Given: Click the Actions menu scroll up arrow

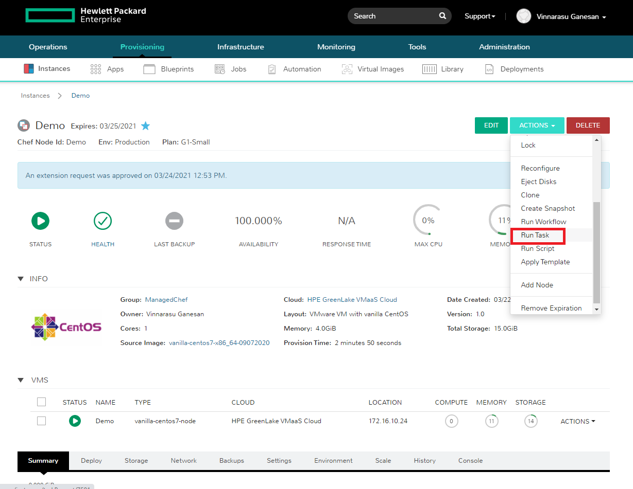Looking at the screenshot, I should pyautogui.click(x=597, y=139).
